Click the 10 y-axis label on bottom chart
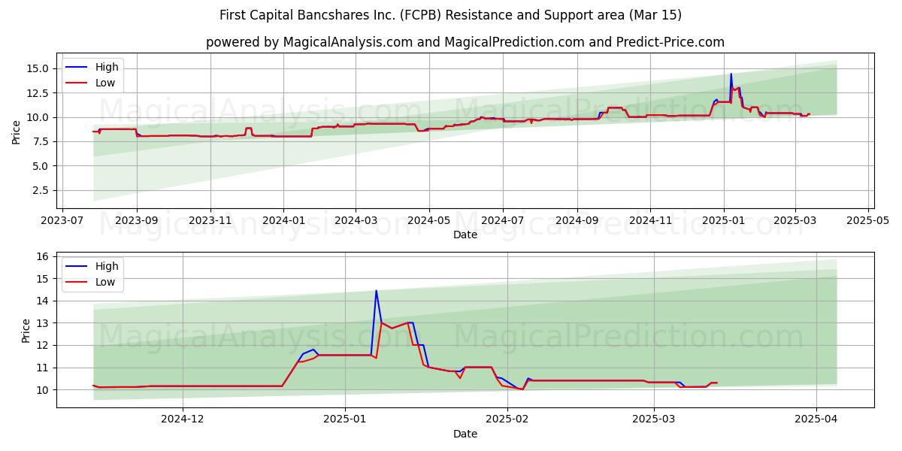The image size is (902, 451). [x=42, y=389]
